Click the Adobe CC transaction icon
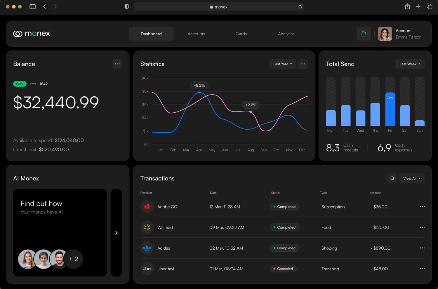The height and width of the screenshot is (289, 438). tap(147, 206)
